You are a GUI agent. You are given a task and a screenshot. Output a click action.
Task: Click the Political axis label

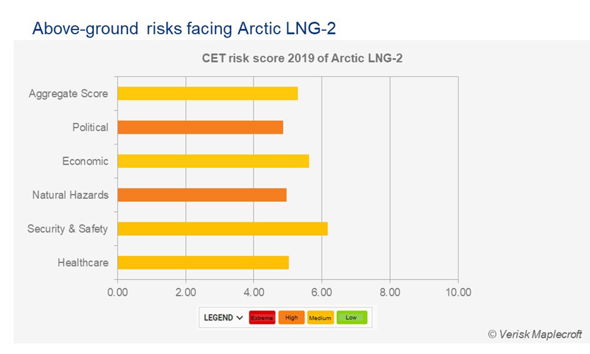[x=90, y=127]
